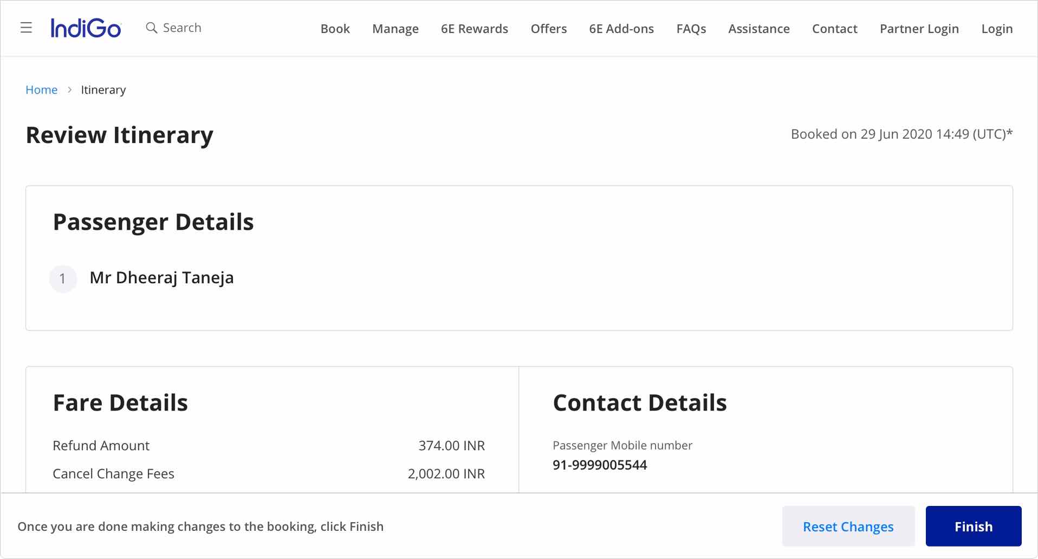Navigate to the Assistance section
The height and width of the screenshot is (559, 1038).
pos(758,29)
